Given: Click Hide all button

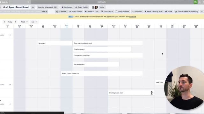Looking at the screenshot, I should click(45, 11).
